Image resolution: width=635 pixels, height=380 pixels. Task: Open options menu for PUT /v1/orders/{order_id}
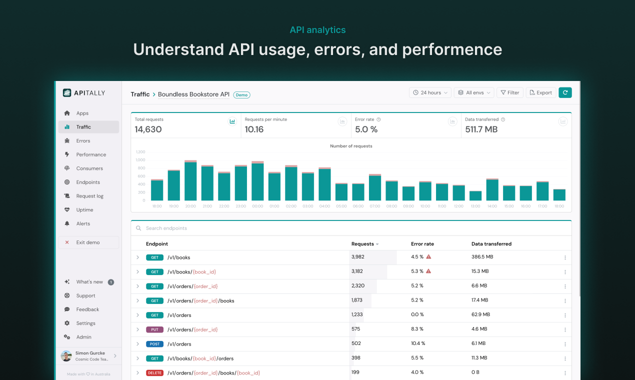tap(565, 329)
